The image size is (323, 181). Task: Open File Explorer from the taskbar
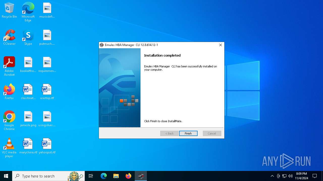116,176
